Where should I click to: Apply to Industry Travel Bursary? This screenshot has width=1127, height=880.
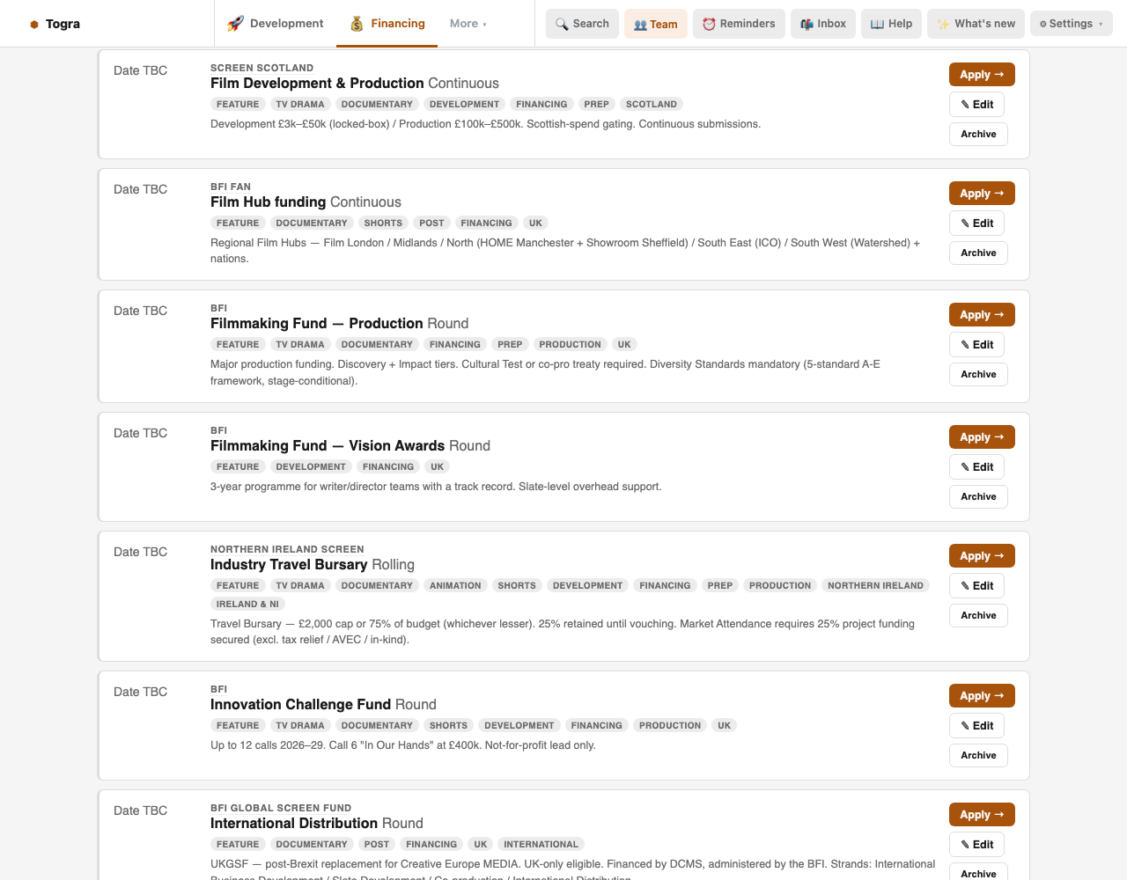point(982,556)
